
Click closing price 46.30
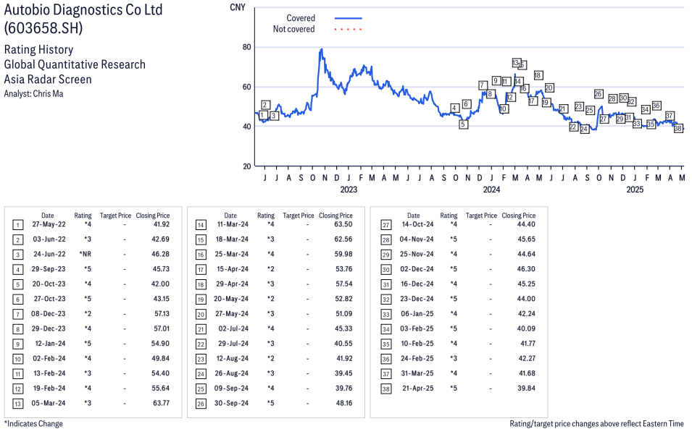tap(527, 269)
